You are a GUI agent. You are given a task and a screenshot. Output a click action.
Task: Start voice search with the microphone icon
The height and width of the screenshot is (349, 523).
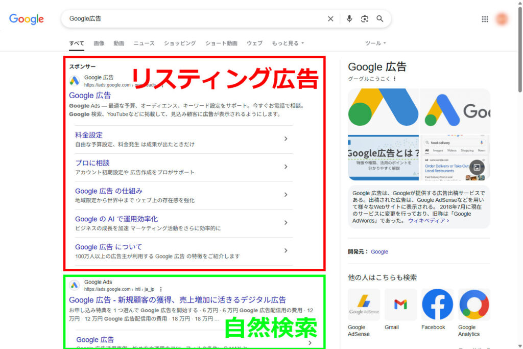(x=349, y=18)
